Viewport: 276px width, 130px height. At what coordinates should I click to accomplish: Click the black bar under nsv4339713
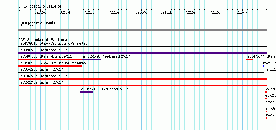coord(143,46)
